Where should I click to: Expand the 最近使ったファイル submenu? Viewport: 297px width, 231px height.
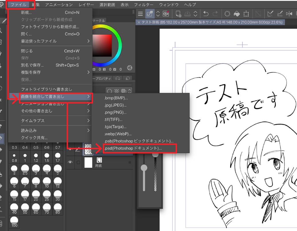point(55,41)
